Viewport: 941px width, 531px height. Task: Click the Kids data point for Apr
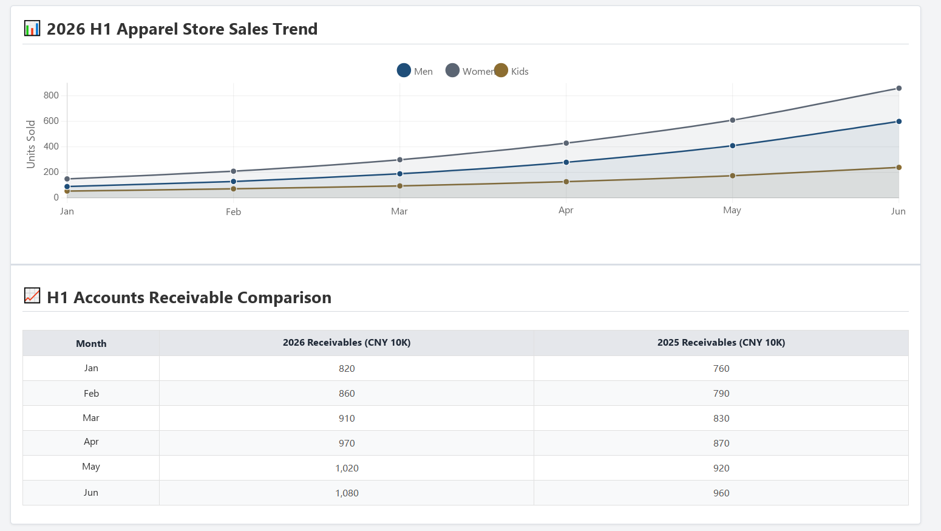[566, 182]
